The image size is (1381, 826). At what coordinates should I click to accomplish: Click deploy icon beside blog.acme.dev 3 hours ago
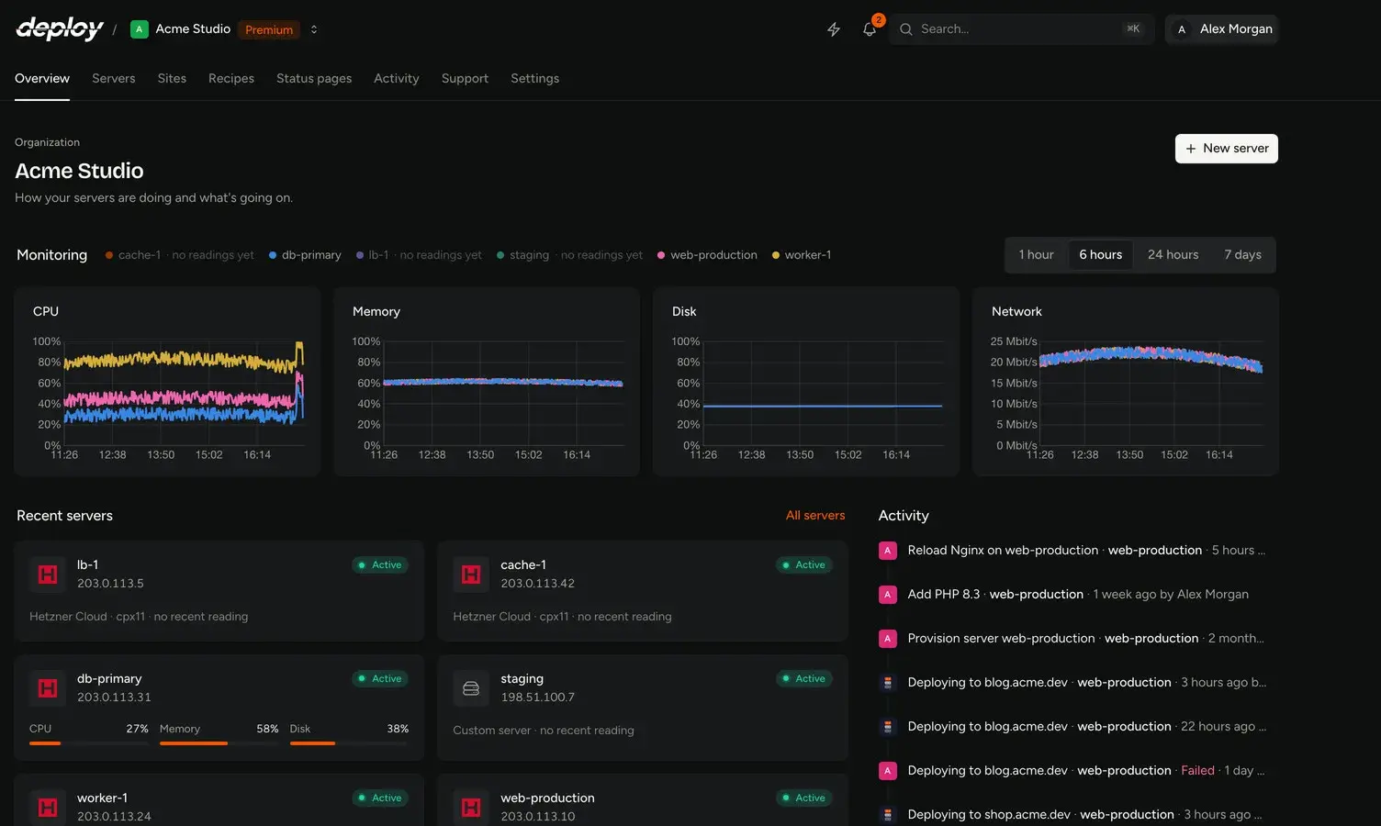tap(888, 683)
